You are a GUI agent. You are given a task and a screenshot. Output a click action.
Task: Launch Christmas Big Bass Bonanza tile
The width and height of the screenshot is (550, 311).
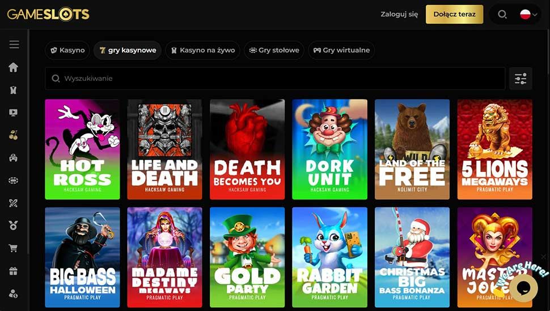click(412, 257)
